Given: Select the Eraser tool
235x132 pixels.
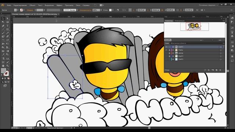Looking at the screenshot, I should point(7,37).
